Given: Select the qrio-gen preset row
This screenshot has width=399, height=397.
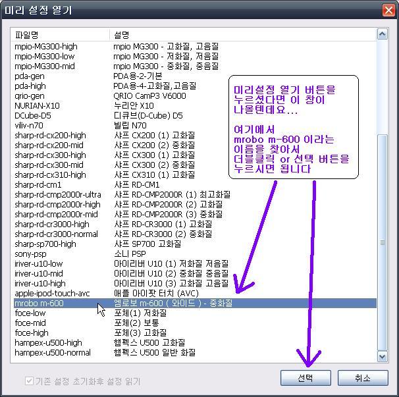Looking at the screenshot, I should (195, 95).
